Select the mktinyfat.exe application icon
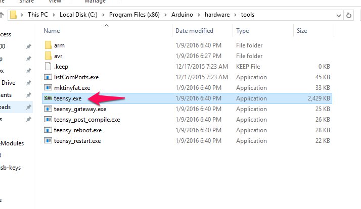Viewport: 361px width, 209px height. pos(48,87)
